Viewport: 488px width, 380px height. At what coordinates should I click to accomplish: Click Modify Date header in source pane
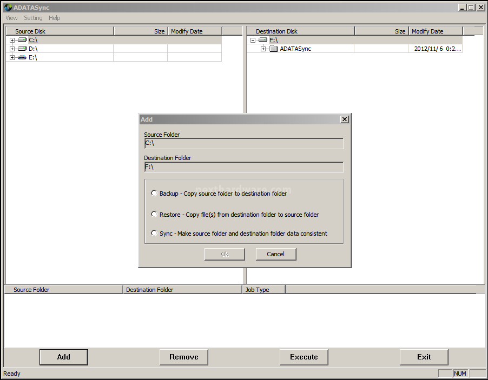pyautogui.click(x=195, y=31)
